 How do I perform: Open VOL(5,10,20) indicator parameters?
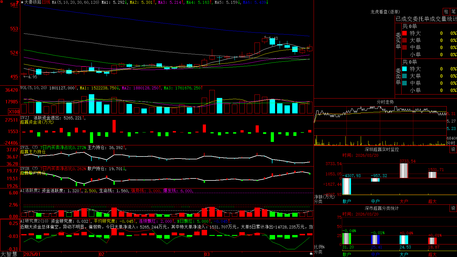pos(33,88)
